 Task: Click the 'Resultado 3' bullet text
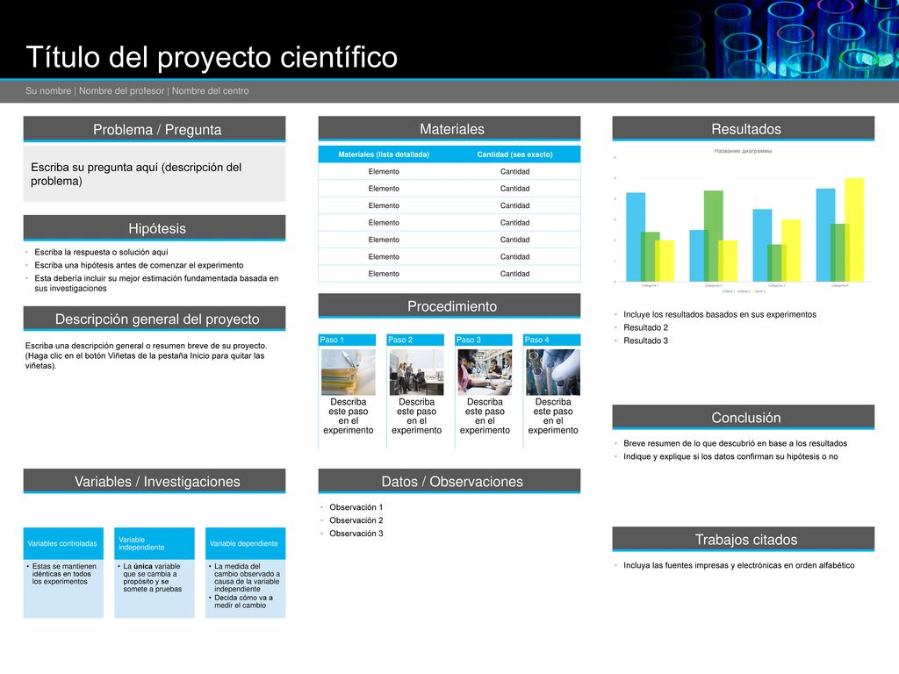(x=645, y=341)
